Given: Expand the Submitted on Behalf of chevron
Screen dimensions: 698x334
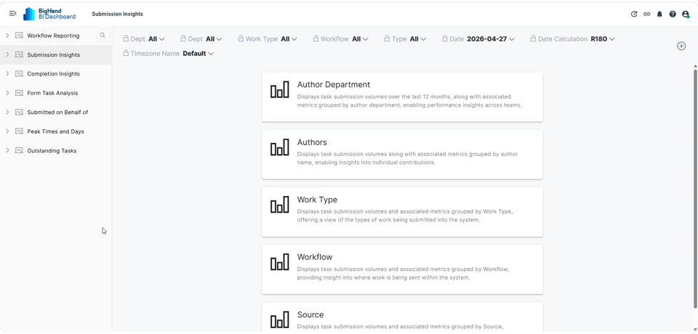Looking at the screenshot, I should 7,112.
